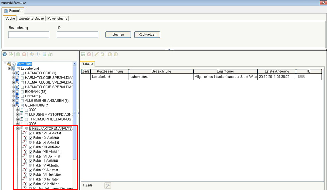The height and width of the screenshot is (190, 327).
Task: Expand the ALLGEMEINE ANGABEN (3) node
Action: [13, 101]
